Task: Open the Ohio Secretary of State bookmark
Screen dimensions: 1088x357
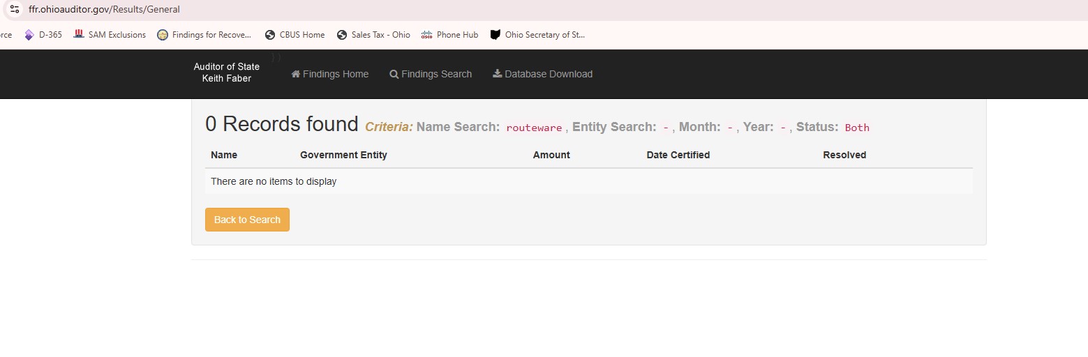Action: [537, 35]
